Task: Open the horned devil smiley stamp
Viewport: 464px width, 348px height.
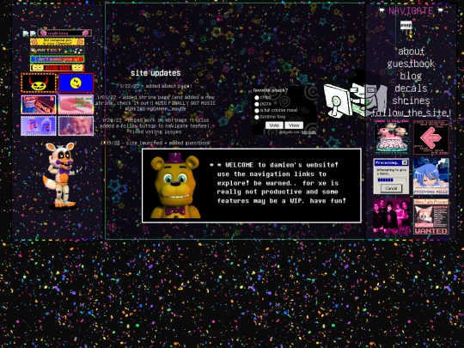Action: click(x=39, y=83)
